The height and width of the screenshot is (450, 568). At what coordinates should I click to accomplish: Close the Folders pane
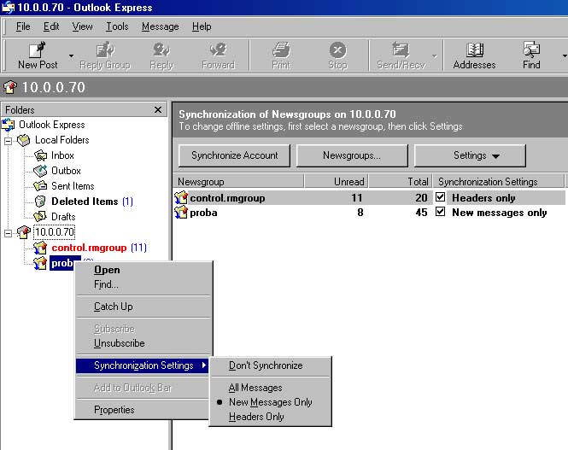[x=158, y=109]
